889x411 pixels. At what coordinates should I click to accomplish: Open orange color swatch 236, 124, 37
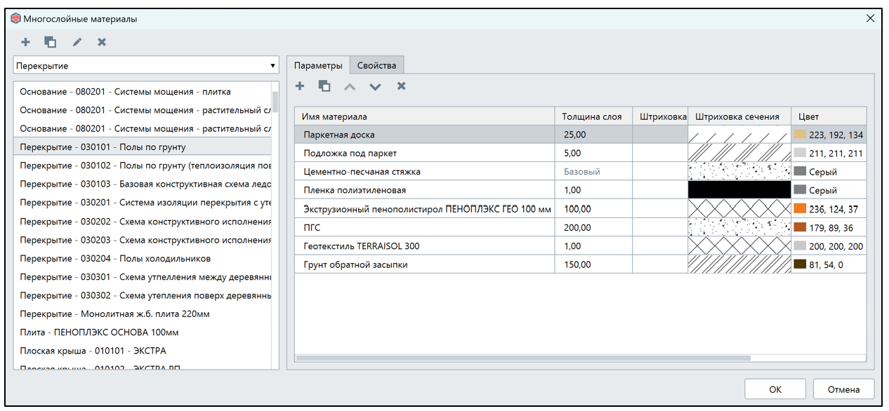click(800, 209)
